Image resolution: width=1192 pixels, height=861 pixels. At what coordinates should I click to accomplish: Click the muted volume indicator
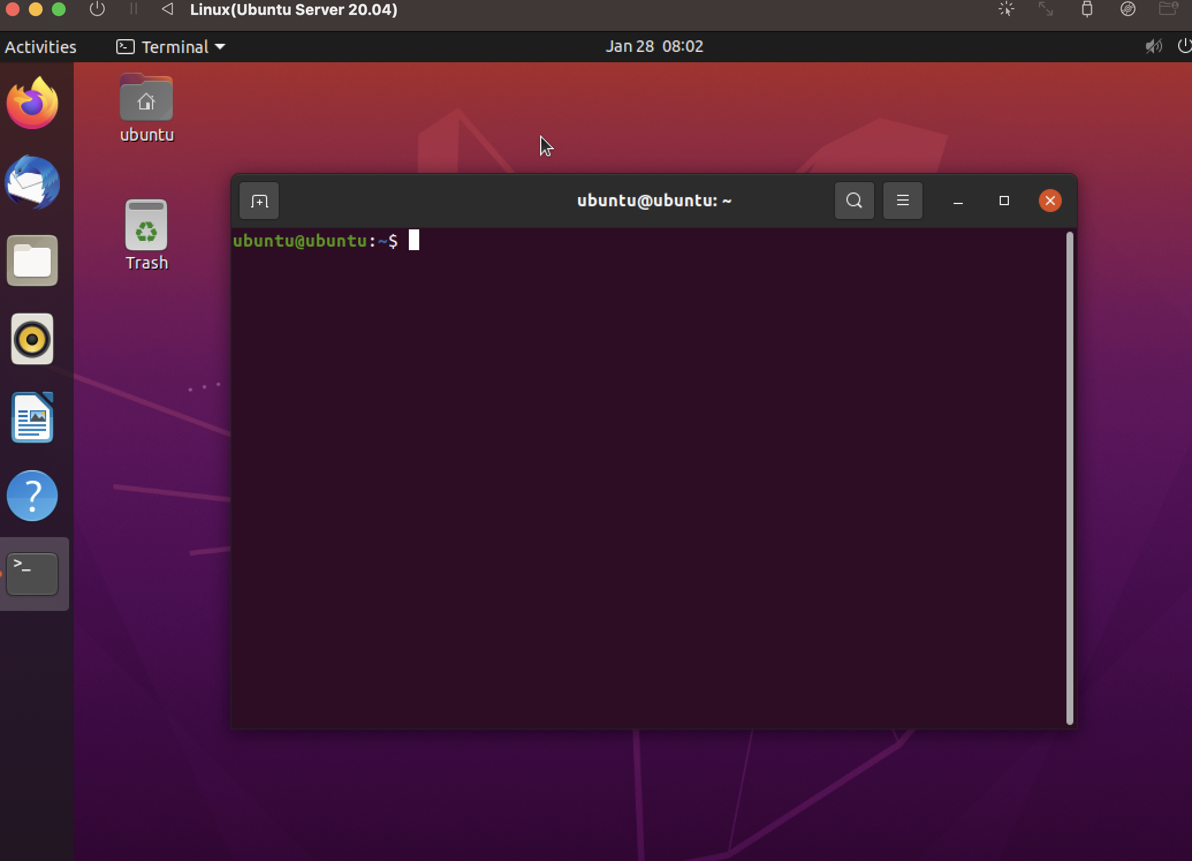[x=1153, y=46]
